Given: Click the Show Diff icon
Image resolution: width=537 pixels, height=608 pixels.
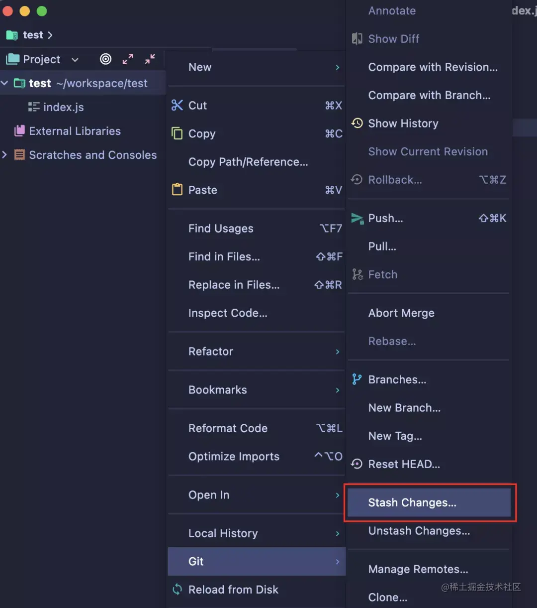Looking at the screenshot, I should (x=357, y=39).
